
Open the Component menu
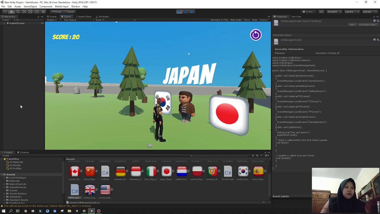[46, 7]
